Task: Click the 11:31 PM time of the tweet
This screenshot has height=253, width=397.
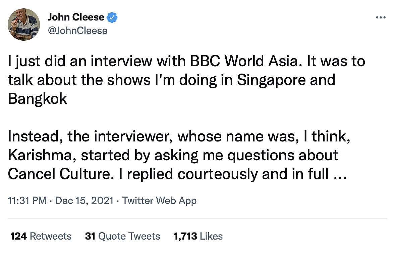Action: 27,201
